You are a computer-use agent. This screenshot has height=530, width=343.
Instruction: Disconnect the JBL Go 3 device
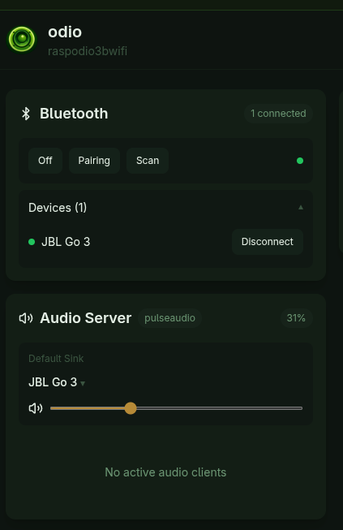click(268, 242)
